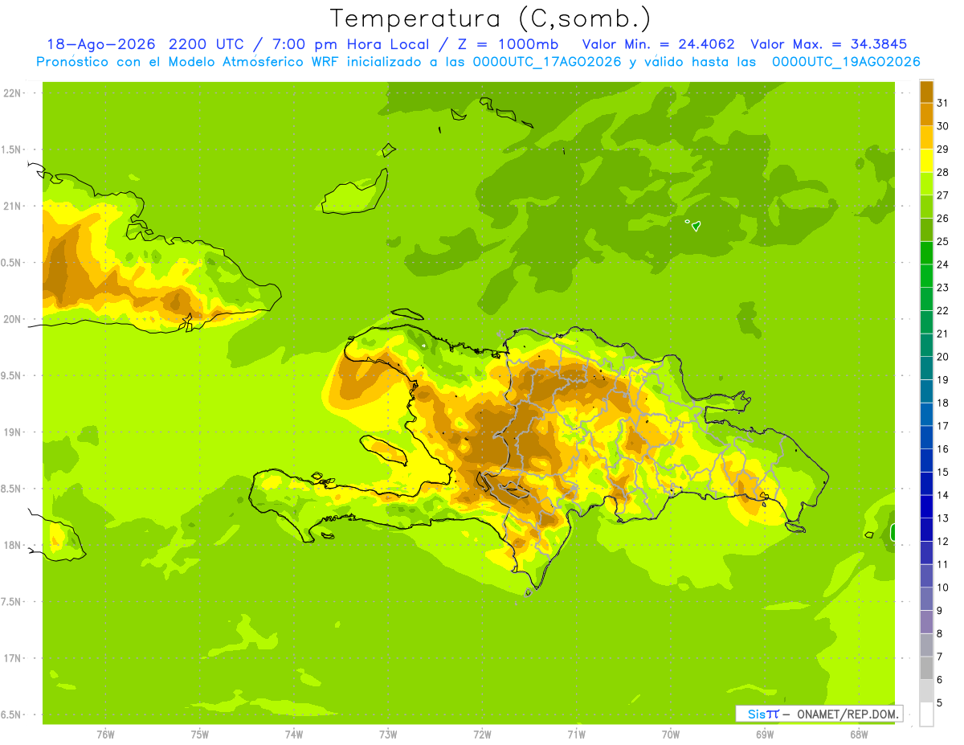The image size is (964, 745).
Task: Click the '73W' longitude label
Action: (x=388, y=735)
